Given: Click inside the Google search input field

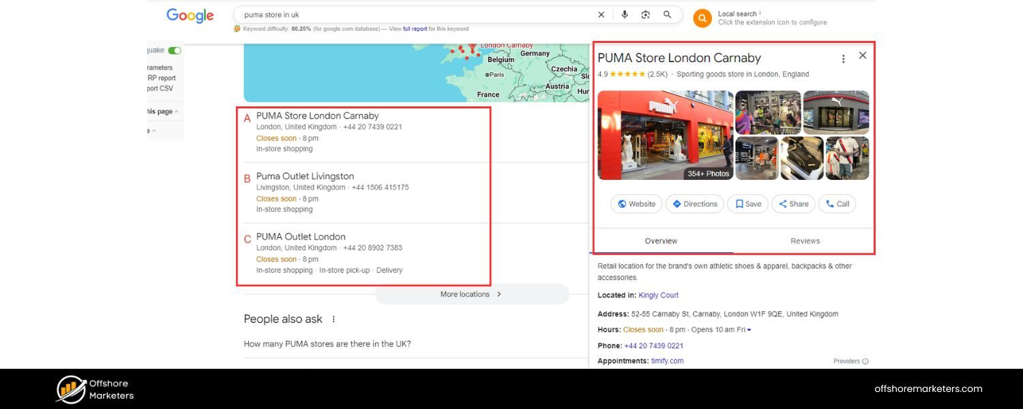Looking at the screenshot, I should 409,14.
